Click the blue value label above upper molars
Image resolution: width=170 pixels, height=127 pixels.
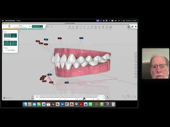(81, 38)
